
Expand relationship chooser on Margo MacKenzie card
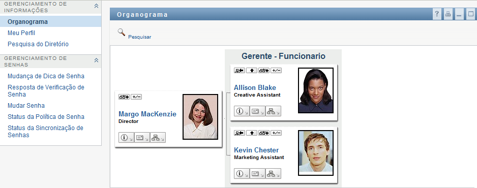(x=124, y=97)
